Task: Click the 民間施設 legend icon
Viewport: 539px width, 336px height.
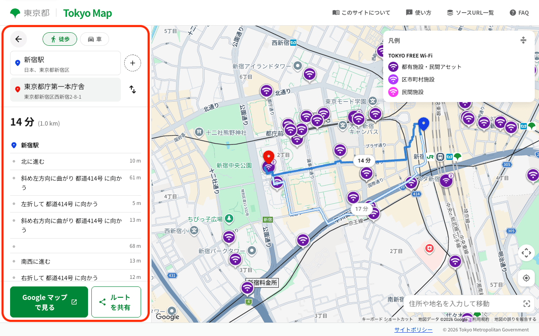Action: coord(393,92)
